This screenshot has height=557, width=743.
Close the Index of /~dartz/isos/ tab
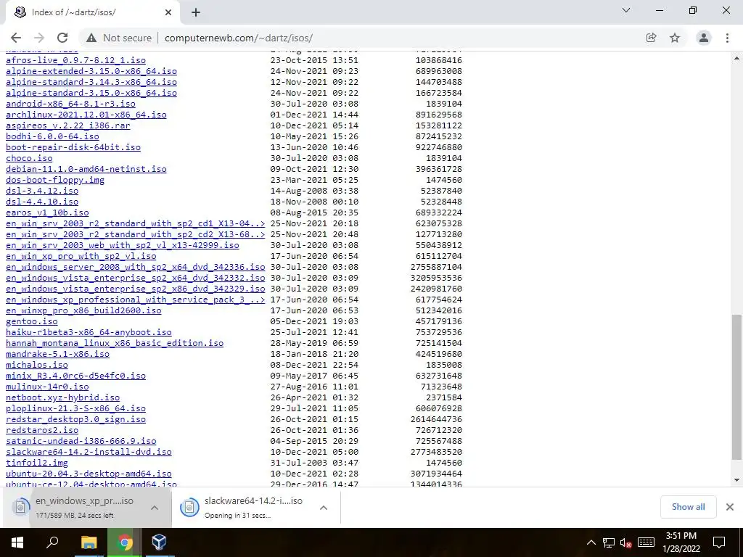pos(168,12)
